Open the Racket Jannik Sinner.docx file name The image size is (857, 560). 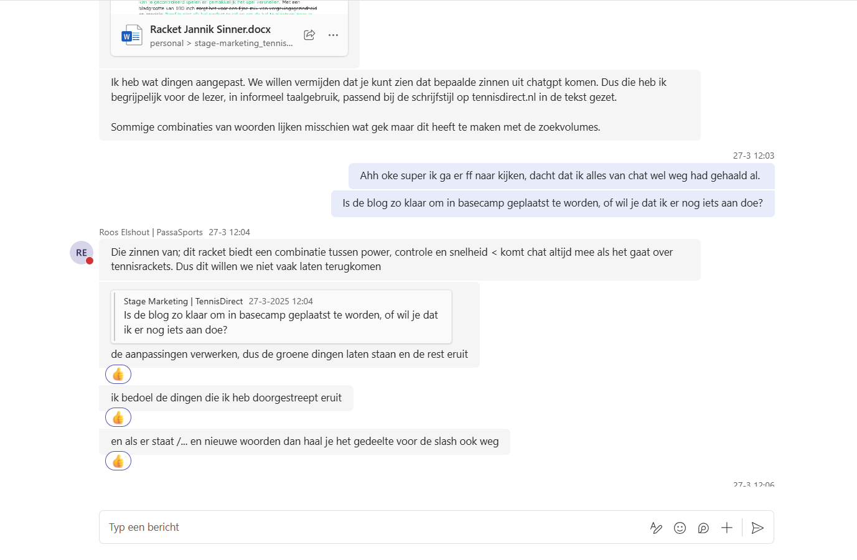point(210,29)
